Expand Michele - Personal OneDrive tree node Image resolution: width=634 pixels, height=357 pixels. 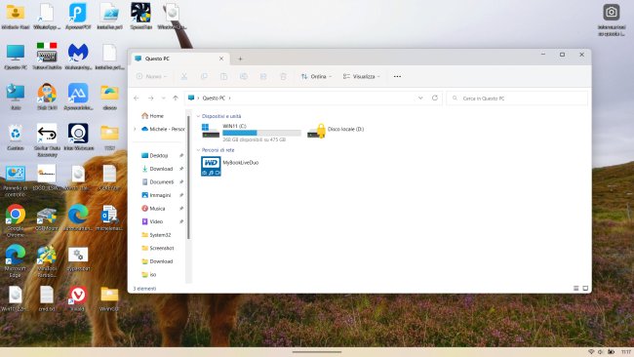[x=135, y=129]
